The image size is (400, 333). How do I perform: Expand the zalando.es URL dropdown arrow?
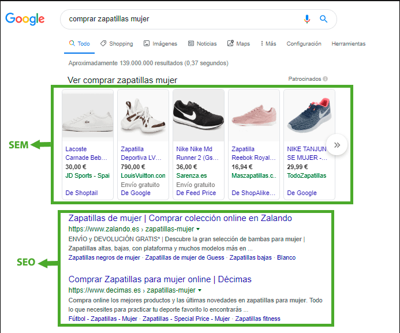tap(198, 229)
